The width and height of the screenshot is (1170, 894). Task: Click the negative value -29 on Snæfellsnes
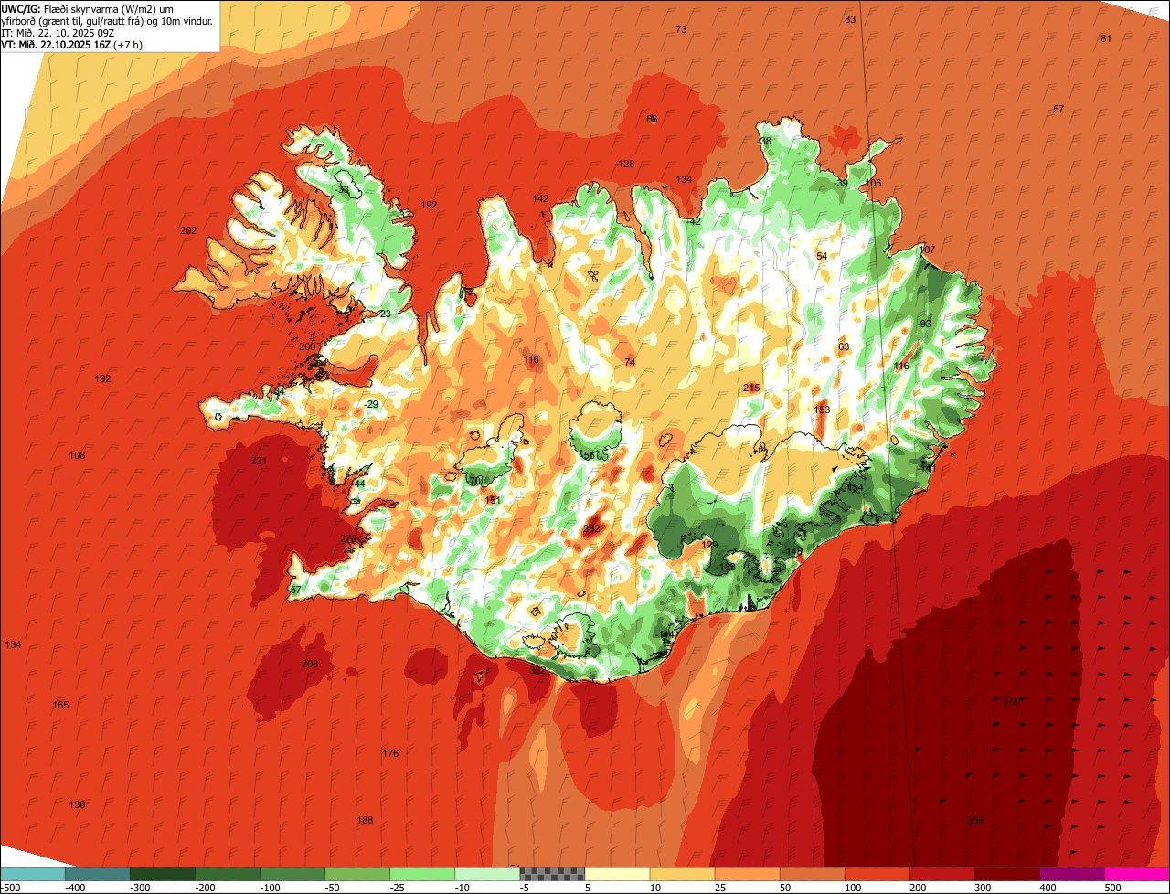coord(370,404)
